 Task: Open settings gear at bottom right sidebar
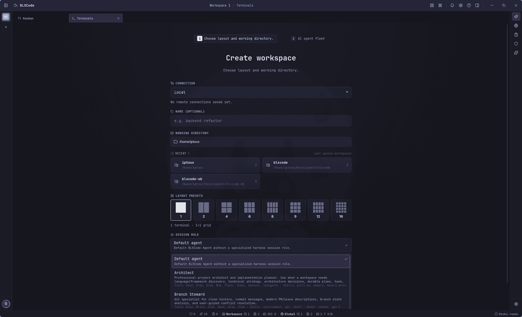tap(516, 304)
